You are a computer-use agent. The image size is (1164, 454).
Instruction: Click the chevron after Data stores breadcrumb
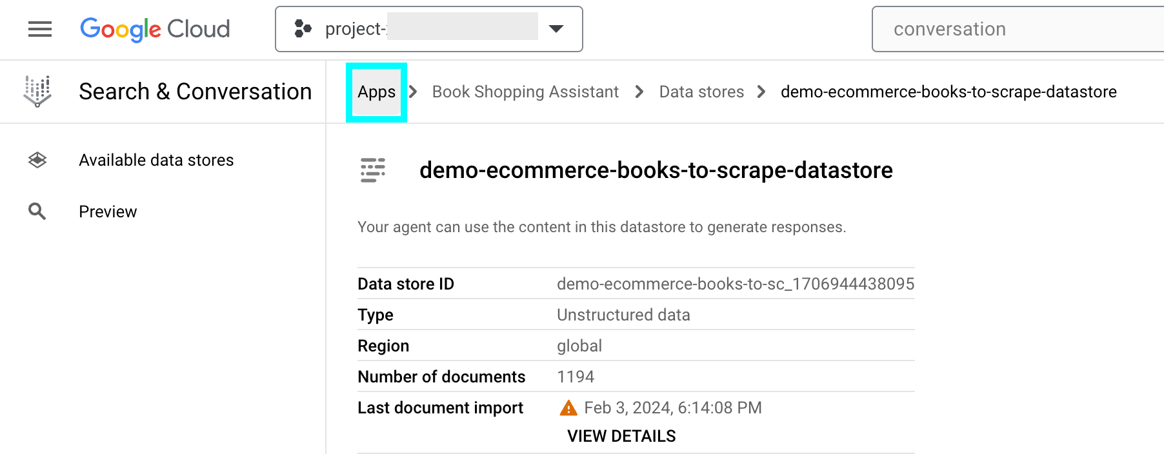[x=761, y=92]
